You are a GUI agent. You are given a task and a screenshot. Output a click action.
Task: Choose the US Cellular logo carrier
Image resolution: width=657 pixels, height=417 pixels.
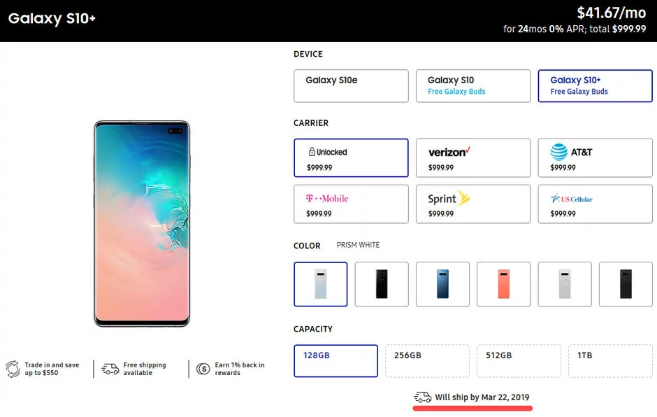tap(595, 204)
